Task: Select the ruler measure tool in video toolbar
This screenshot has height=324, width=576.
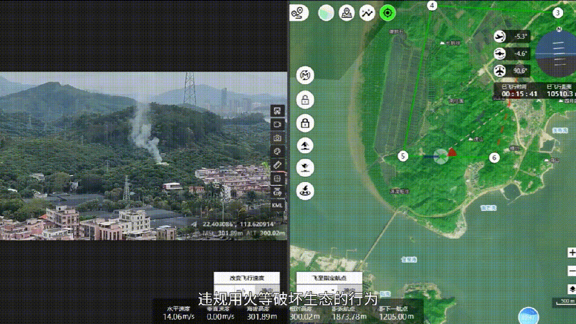Action: click(x=278, y=165)
